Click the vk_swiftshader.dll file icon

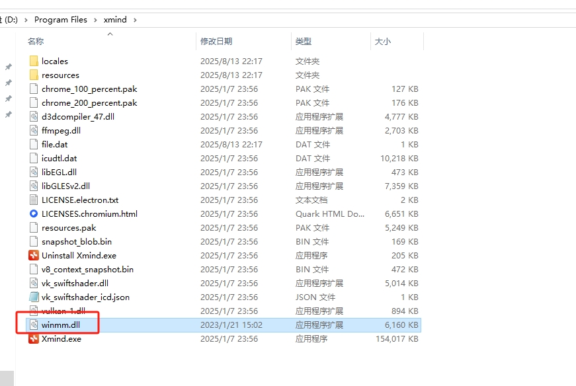coord(34,283)
